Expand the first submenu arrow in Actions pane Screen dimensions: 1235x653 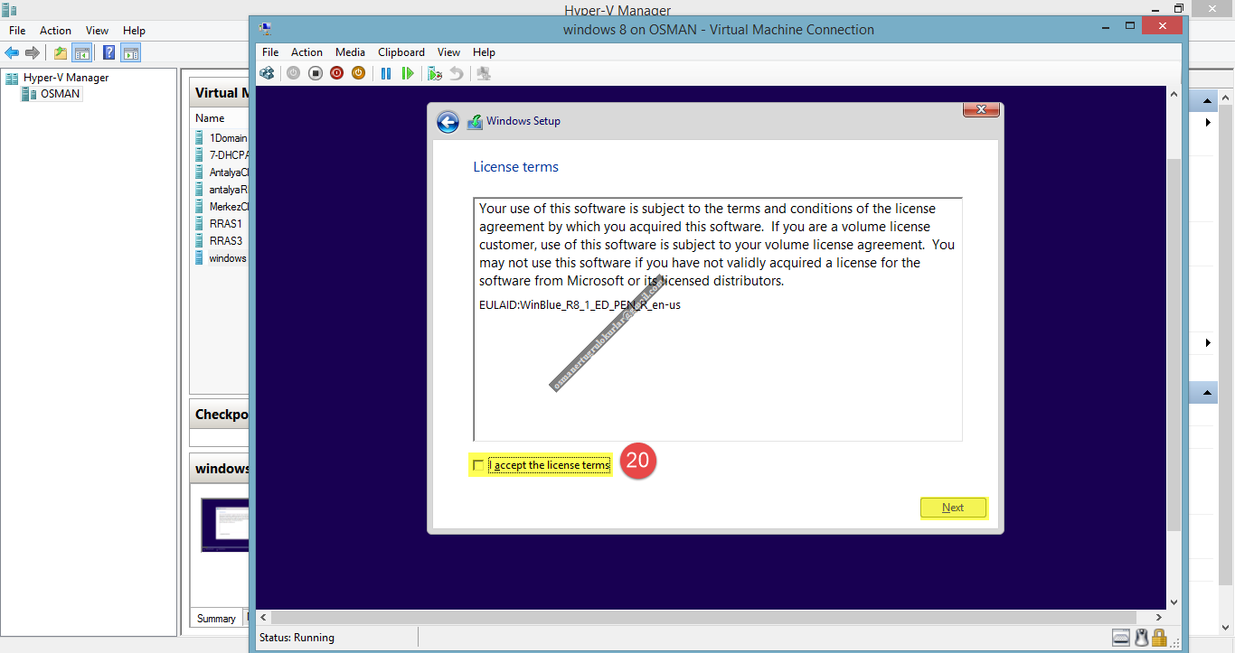(1209, 122)
